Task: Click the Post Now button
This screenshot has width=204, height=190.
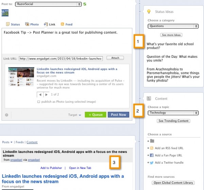Action: 118,115
